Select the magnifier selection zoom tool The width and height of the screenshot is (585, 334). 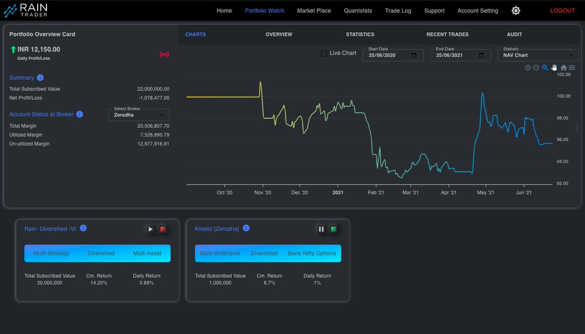pyautogui.click(x=546, y=68)
